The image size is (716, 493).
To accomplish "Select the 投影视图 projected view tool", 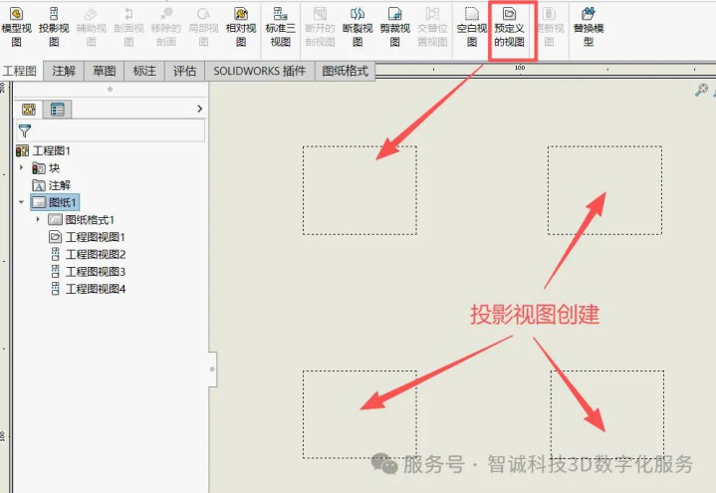I will click(x=54, y=28).
